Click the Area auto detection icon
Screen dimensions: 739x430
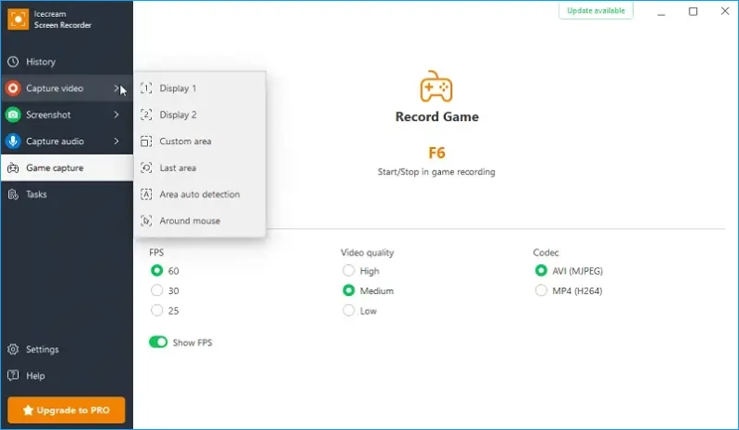(146, 195)
